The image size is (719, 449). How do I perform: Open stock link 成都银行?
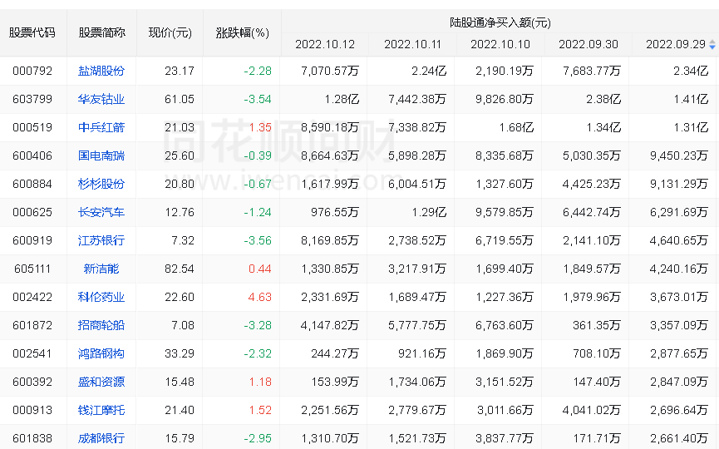pyautogui.click(x=101, y=438)
